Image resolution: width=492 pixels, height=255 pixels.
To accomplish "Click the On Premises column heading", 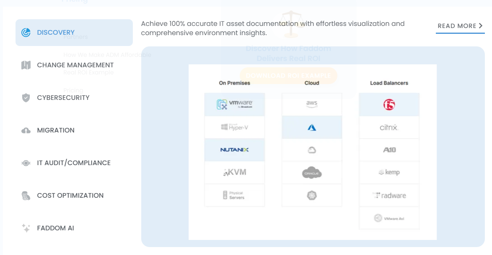I will click(234, 83).
